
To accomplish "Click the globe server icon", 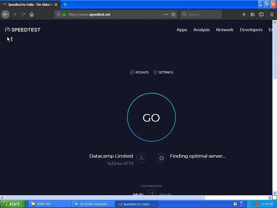I will tap(162, 158).
